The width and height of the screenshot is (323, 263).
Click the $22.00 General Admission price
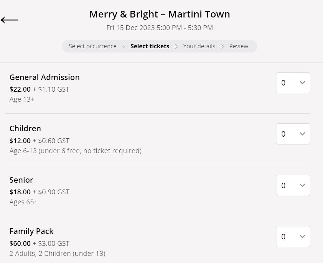pyautogui.click(x=20, y=89)
